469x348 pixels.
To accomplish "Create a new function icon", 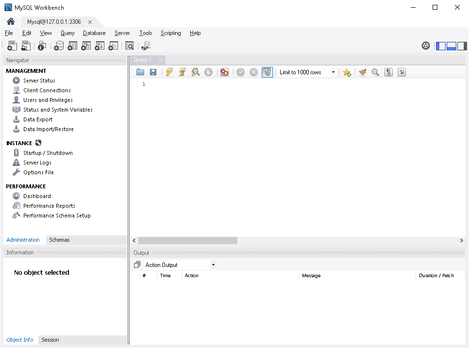I will tap(113, 46).
